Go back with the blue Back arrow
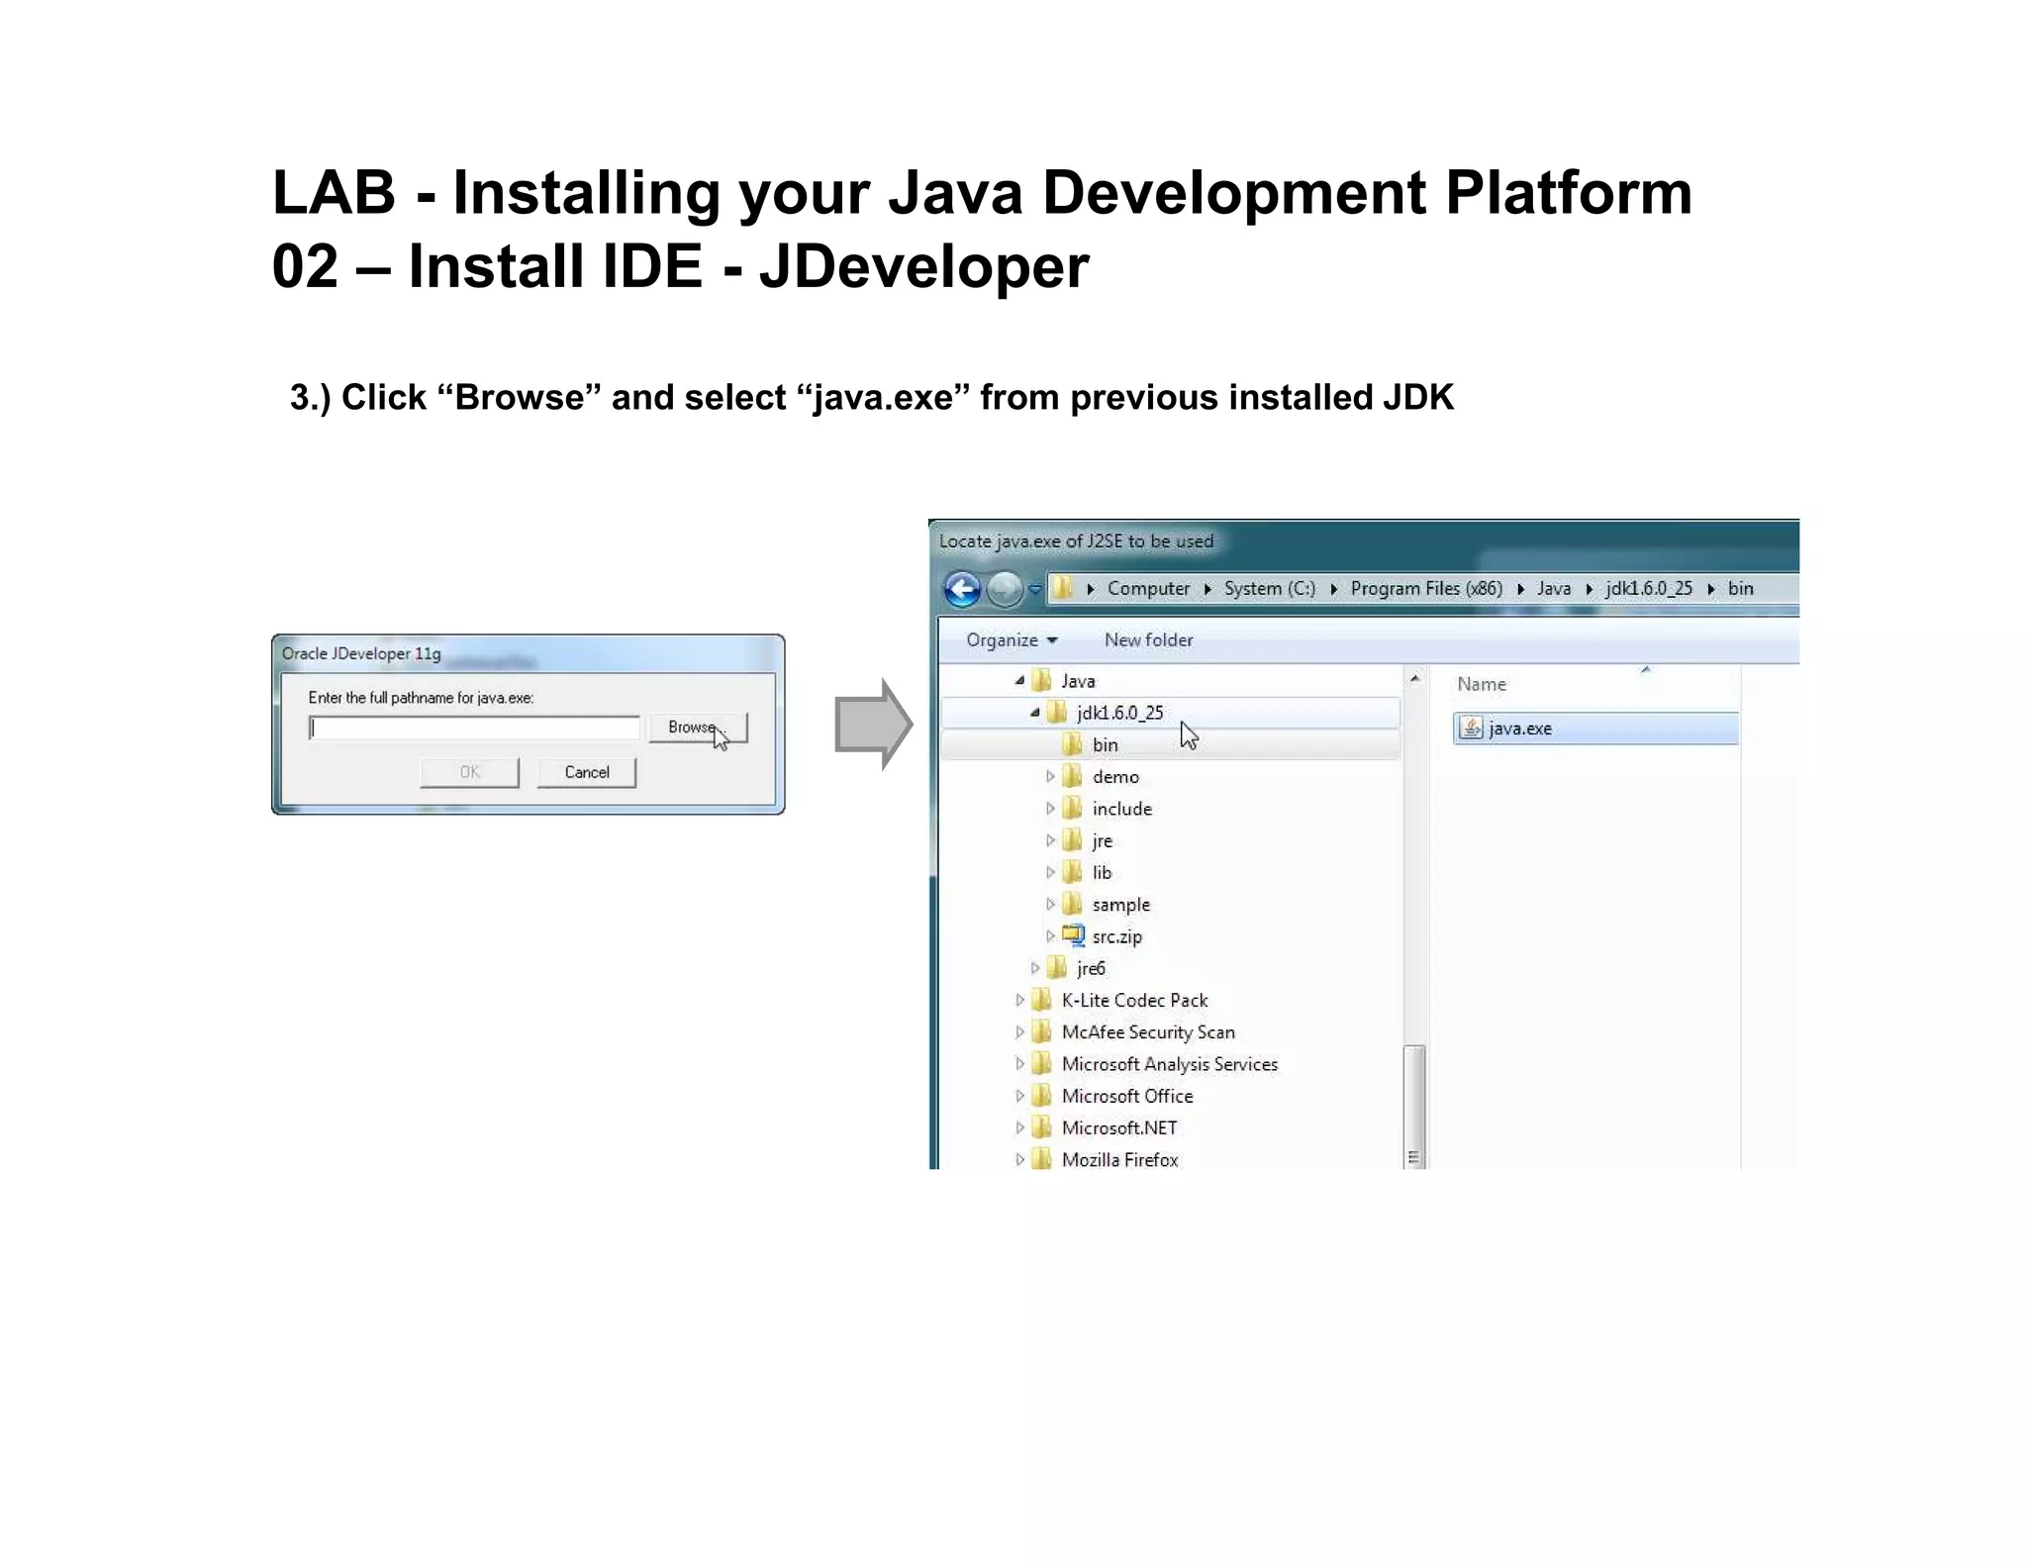This screenshot has width=2027, height=1566. [961, 589]
